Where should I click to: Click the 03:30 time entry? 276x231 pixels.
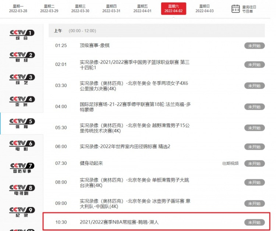point(61,86)
